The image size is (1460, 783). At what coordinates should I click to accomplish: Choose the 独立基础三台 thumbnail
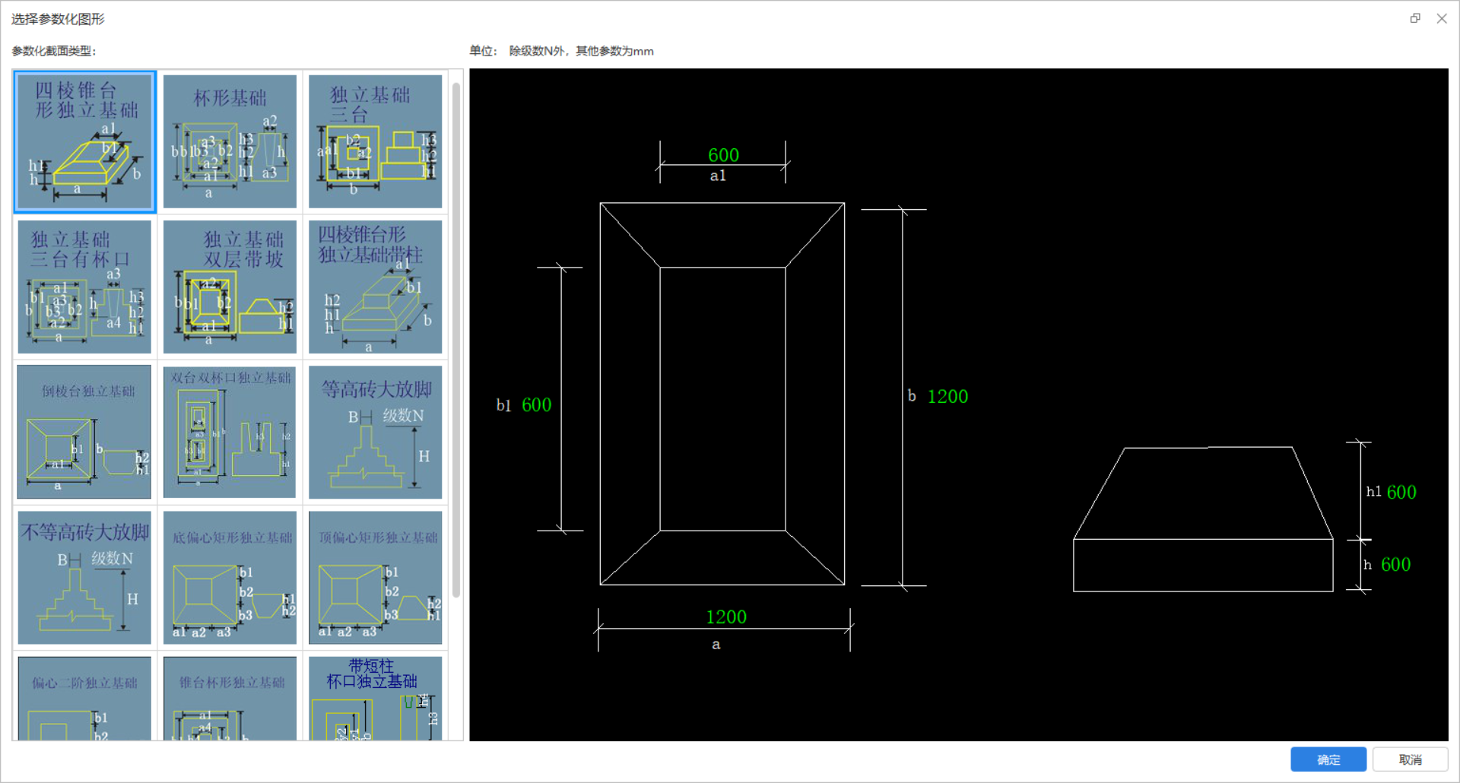click(375, 141)
